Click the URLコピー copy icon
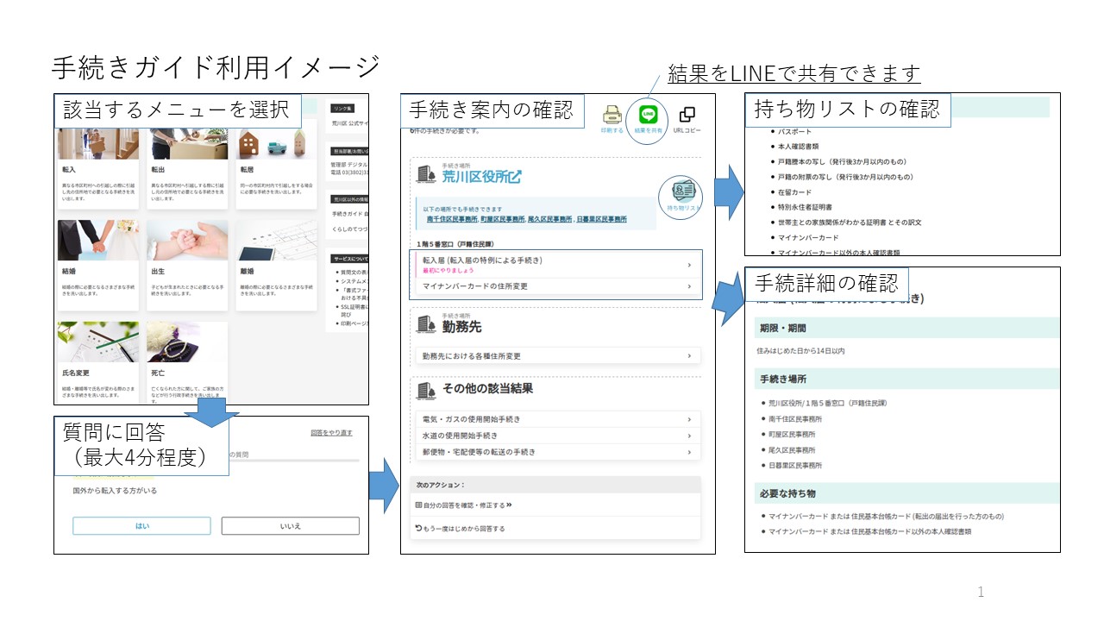The image size is (1104, 621). pos(687,115)
